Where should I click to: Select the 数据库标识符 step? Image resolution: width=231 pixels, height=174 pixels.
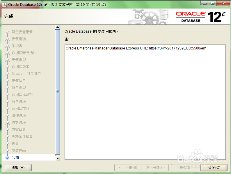coord(22,95)
